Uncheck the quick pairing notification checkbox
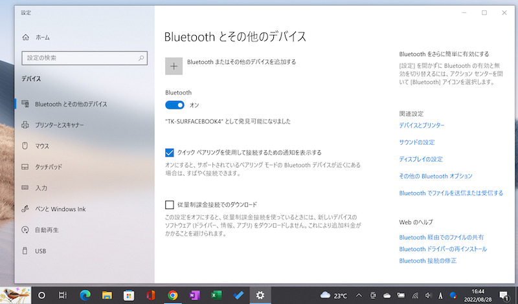Viewport: 518px width, 304px height. tap(170, 153)
